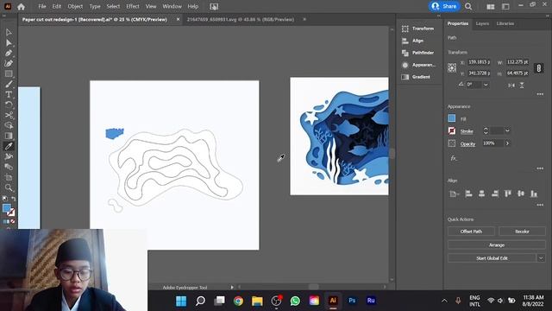Click the Stroke swatch in Appearance section
552x311 pixels.
click(x=452, y=130)
